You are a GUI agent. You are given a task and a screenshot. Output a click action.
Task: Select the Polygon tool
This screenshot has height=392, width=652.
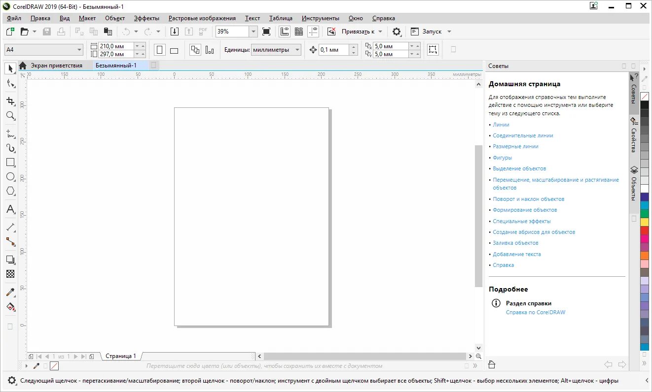pyautogui.click(x=10, y=191)
